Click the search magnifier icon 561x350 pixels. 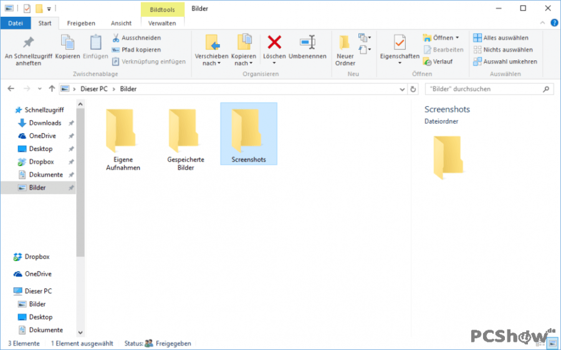(x=546, y=89)
